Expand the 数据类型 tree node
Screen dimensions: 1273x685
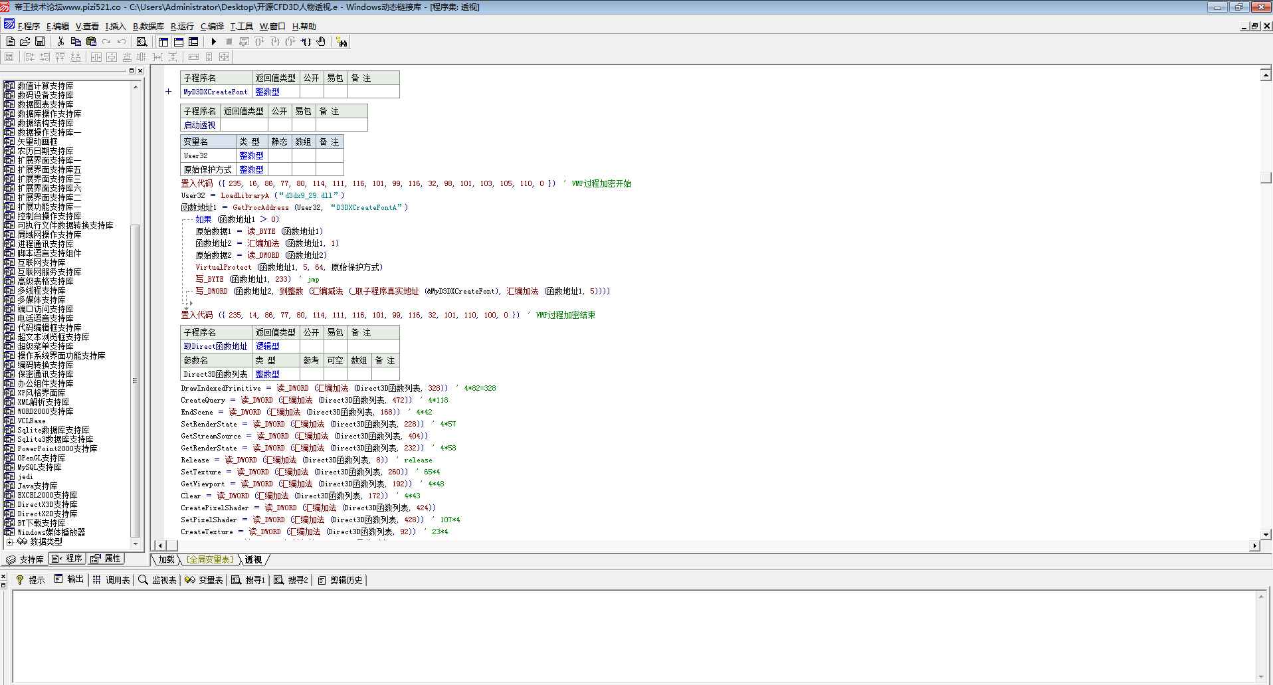10,542
